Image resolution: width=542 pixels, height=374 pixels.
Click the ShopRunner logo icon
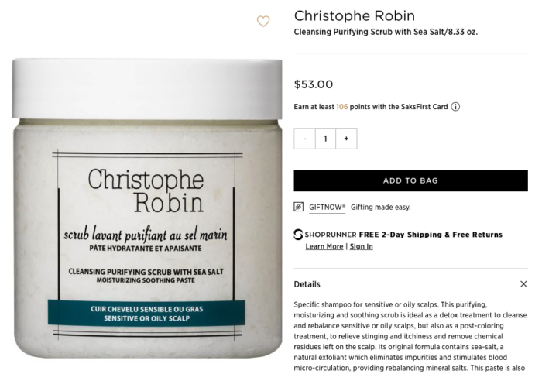point(298,235)
